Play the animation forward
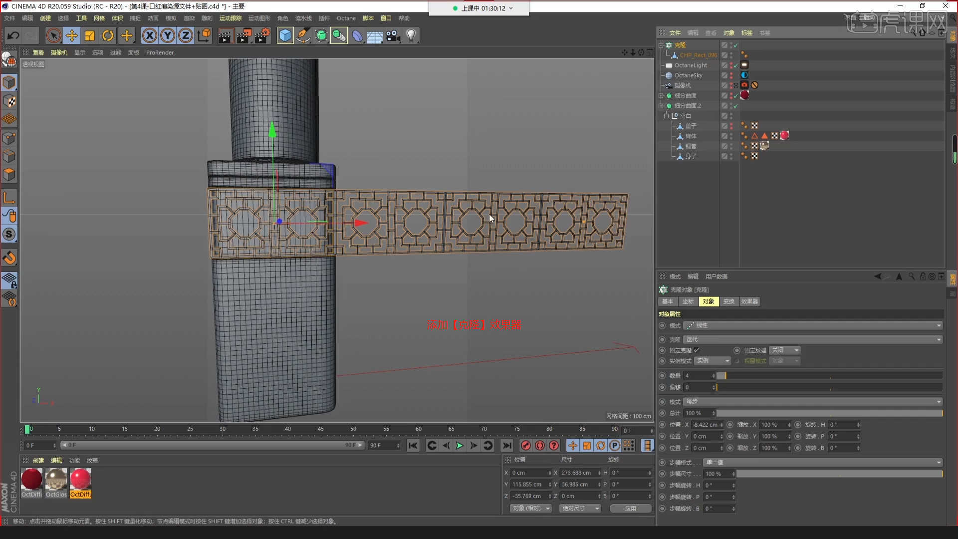958x539 pixels. 460,446
